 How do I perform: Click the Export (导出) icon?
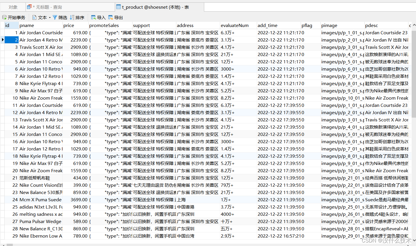[111, 17]
